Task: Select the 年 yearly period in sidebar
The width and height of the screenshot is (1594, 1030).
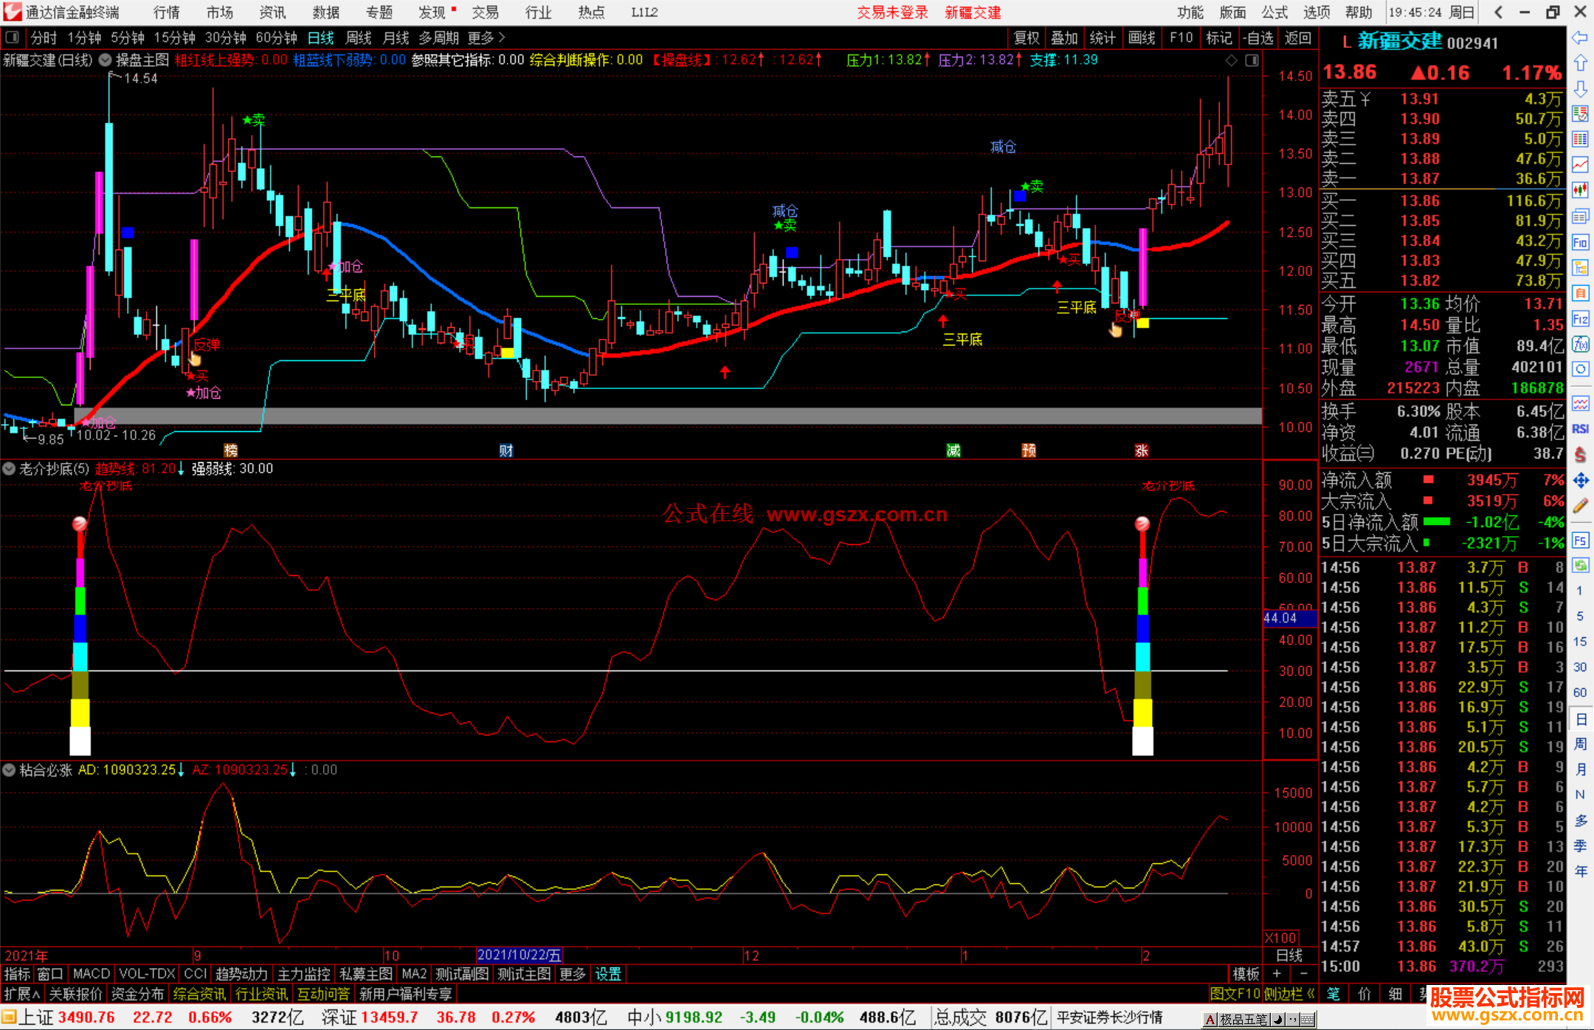Action: pos(1580,871)
